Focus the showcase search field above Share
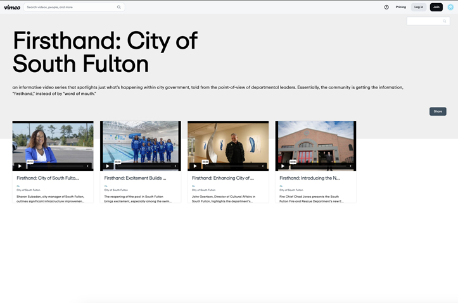The width and height of the screenshot is (458, 303). pos(428,21)
